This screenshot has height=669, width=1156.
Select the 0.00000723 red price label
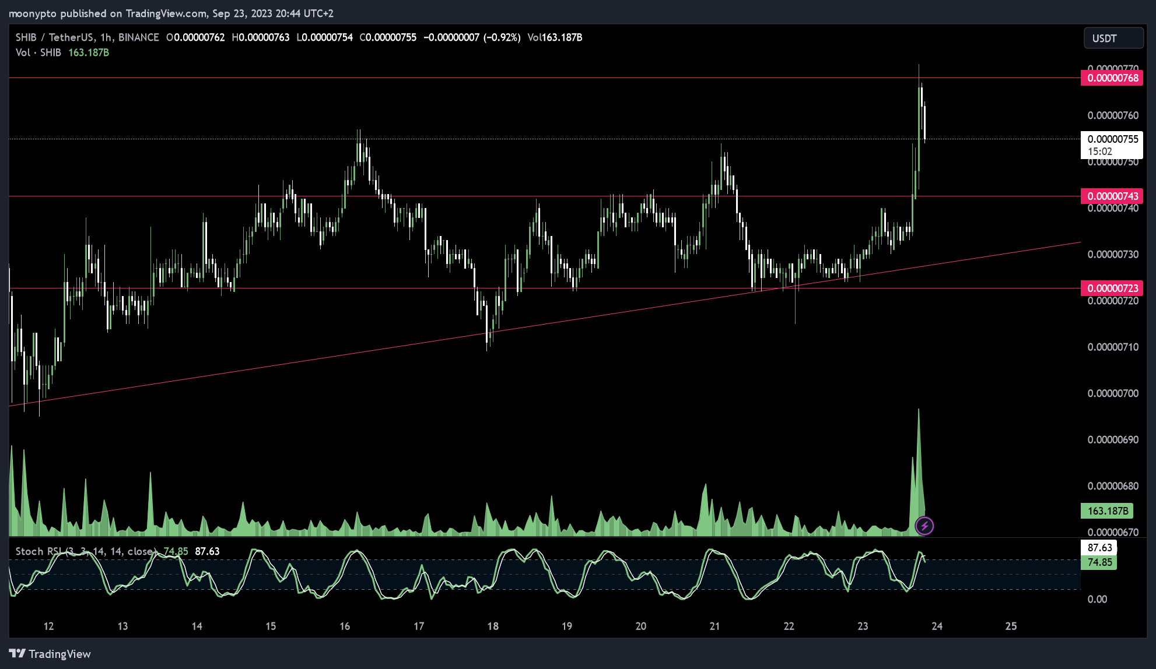[1112, 288]
